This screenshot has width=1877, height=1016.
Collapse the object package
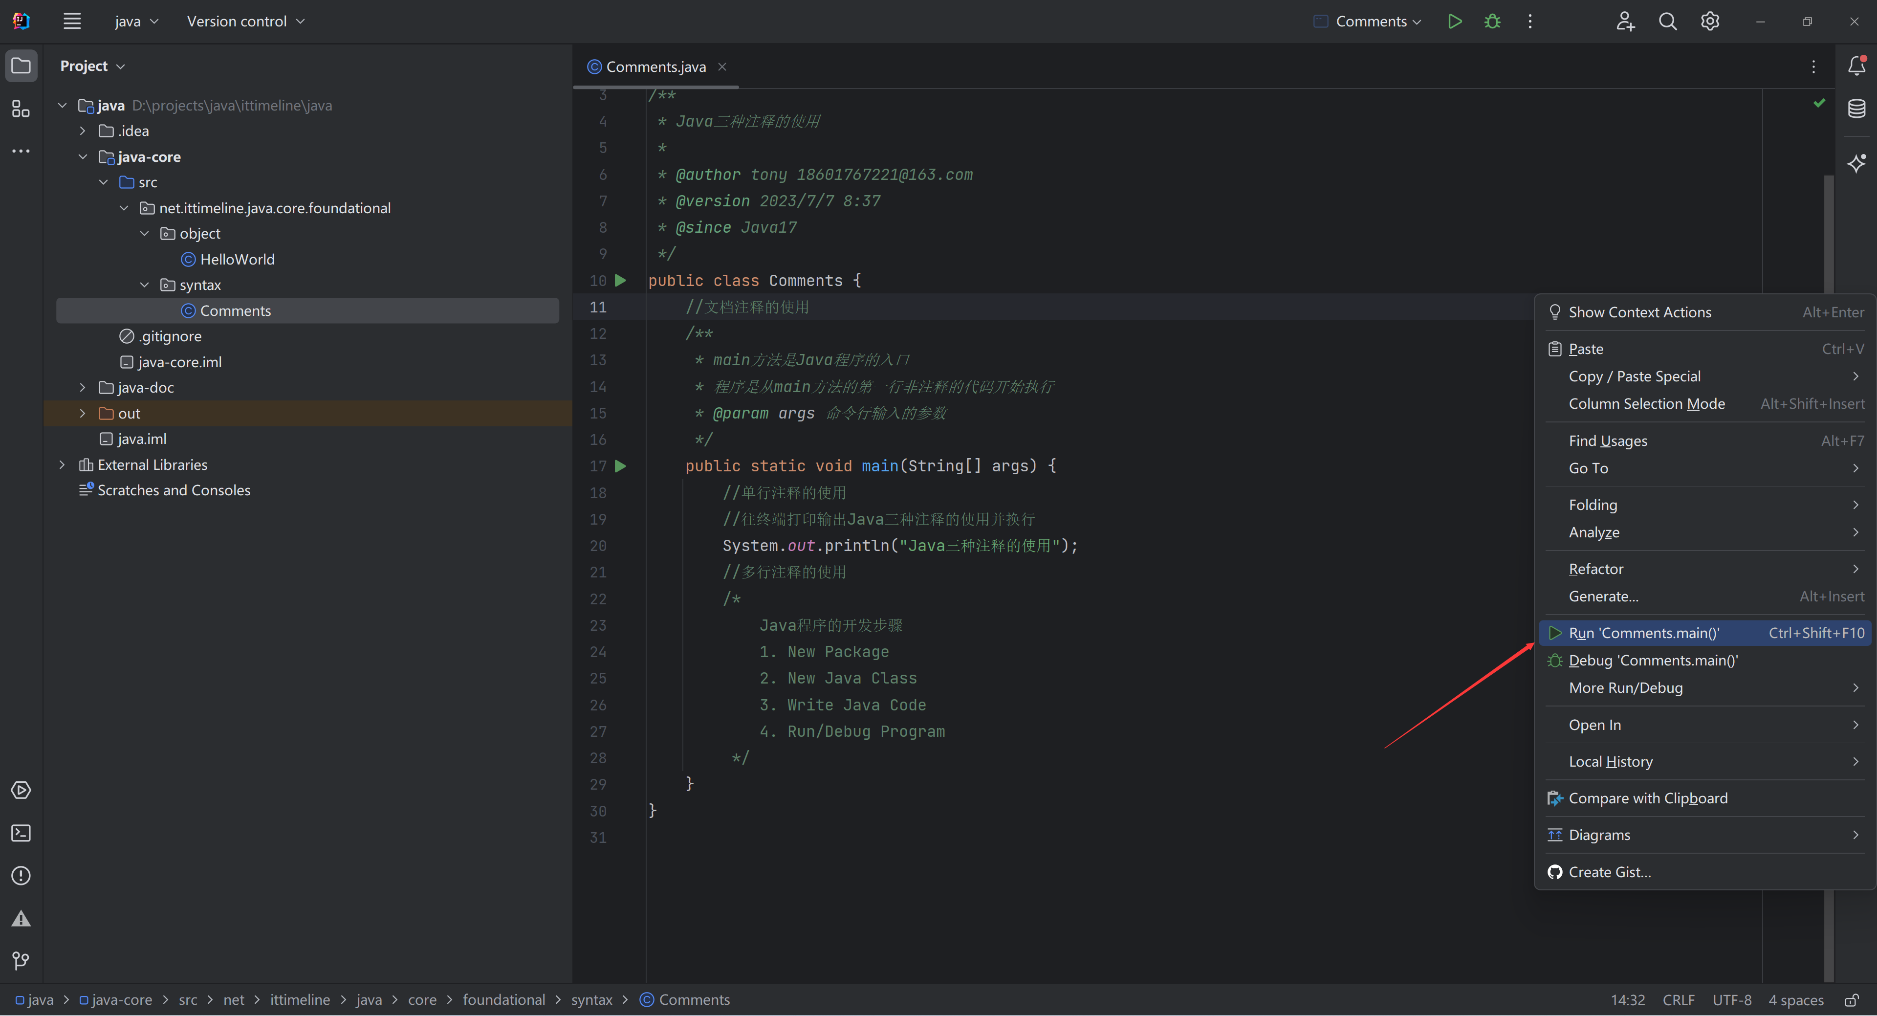pos(144,233)
